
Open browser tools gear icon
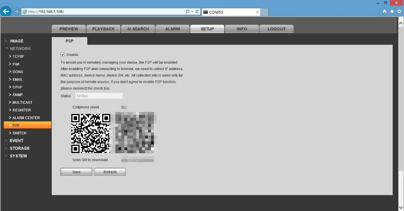tap(399, 12)
